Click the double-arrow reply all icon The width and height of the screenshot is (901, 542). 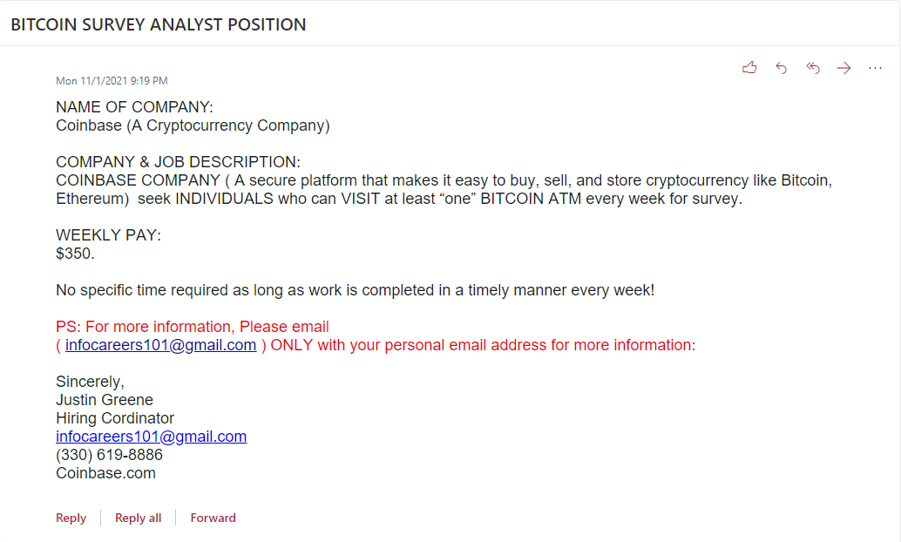pyautogui.click(x=812, y=68)
